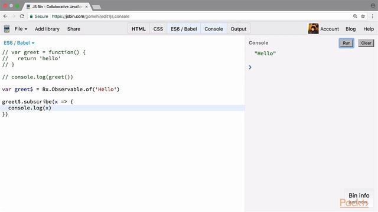Click the browser forward arrow

(x=14, y=16)
